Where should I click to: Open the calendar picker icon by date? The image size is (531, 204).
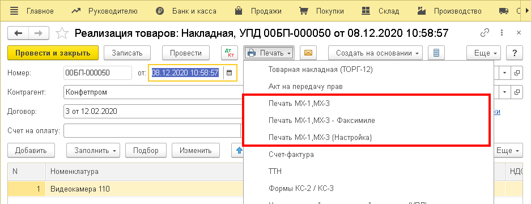pos(230,73)
